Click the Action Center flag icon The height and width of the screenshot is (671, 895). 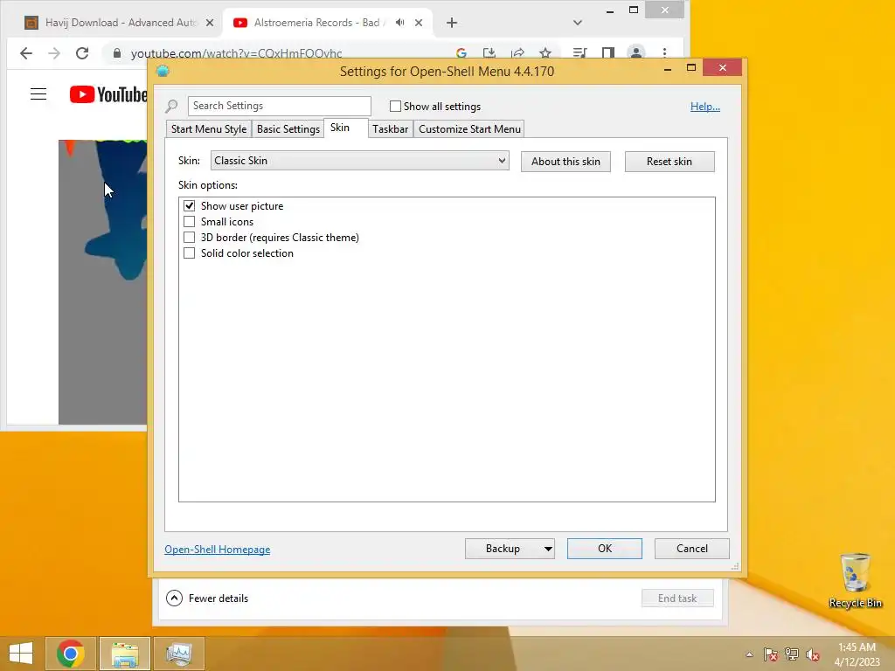pyautogui.click(x=770, y=654)
